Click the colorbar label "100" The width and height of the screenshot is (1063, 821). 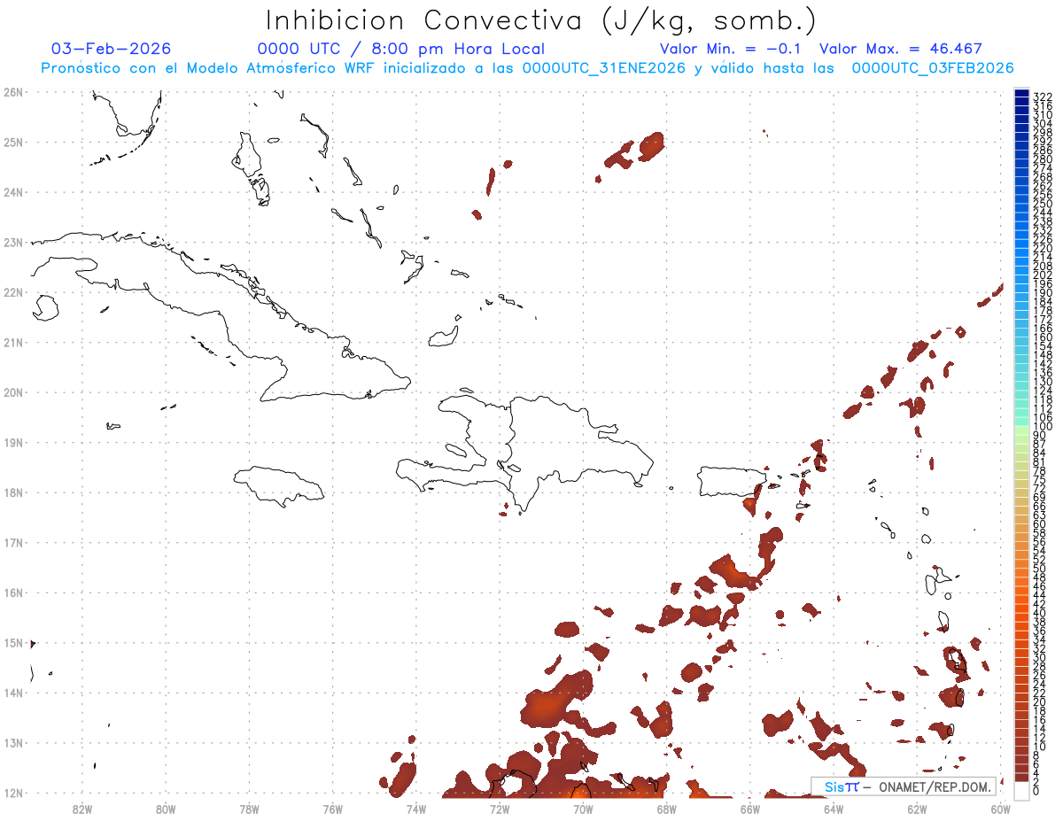pos(1043,427)
